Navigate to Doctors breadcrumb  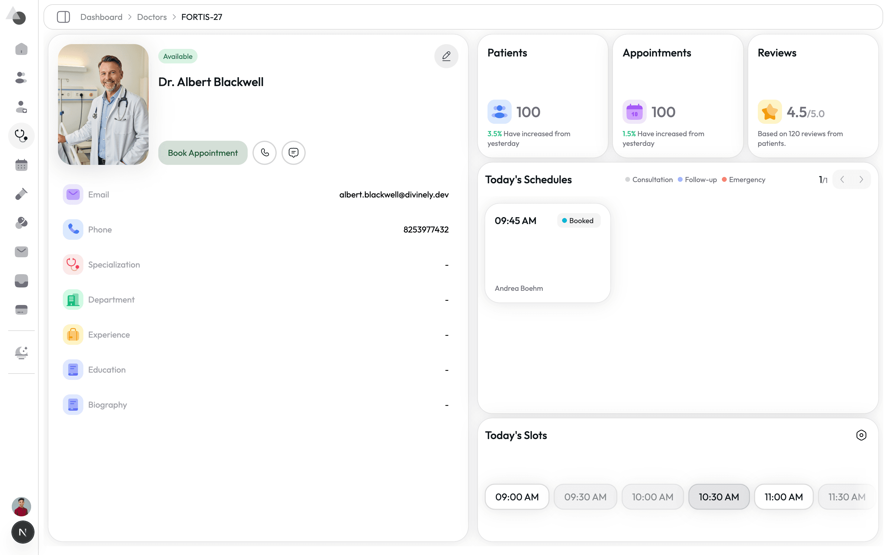point(152,17)
